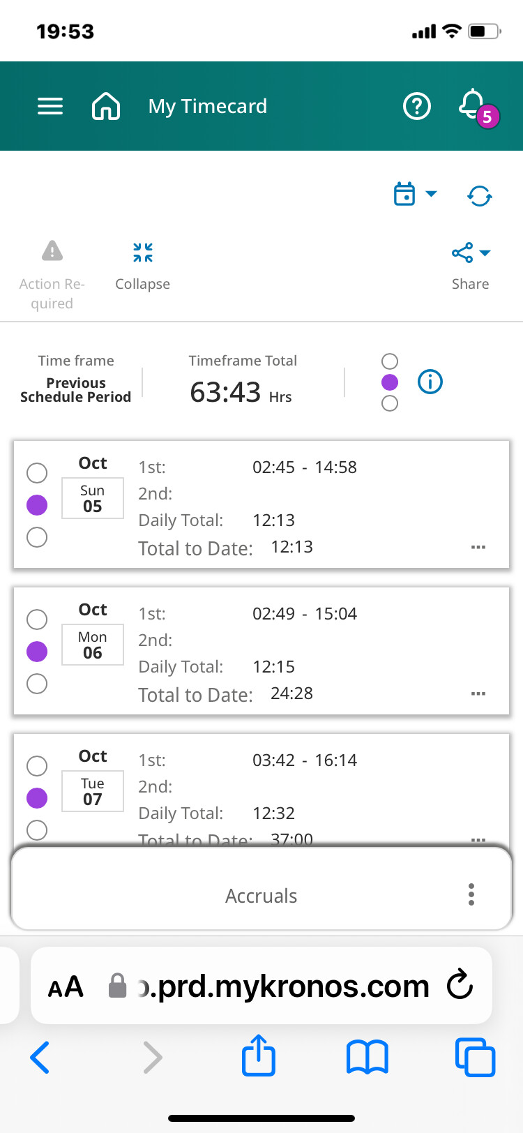Select the filled radio button for Tue 07

point(37,798)
